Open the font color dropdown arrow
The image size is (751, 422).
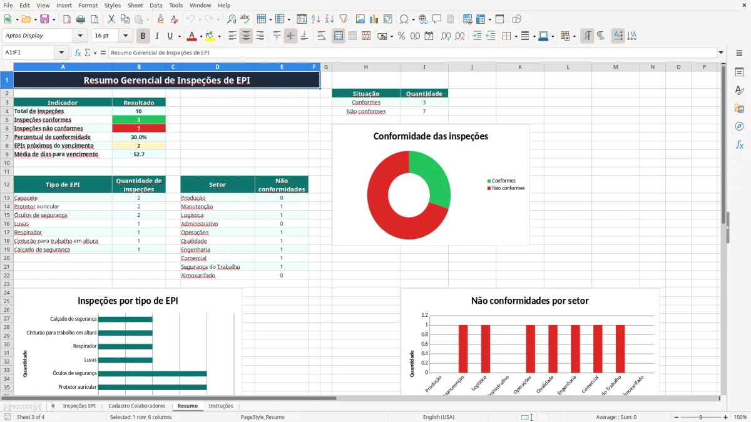coord(202,36)
